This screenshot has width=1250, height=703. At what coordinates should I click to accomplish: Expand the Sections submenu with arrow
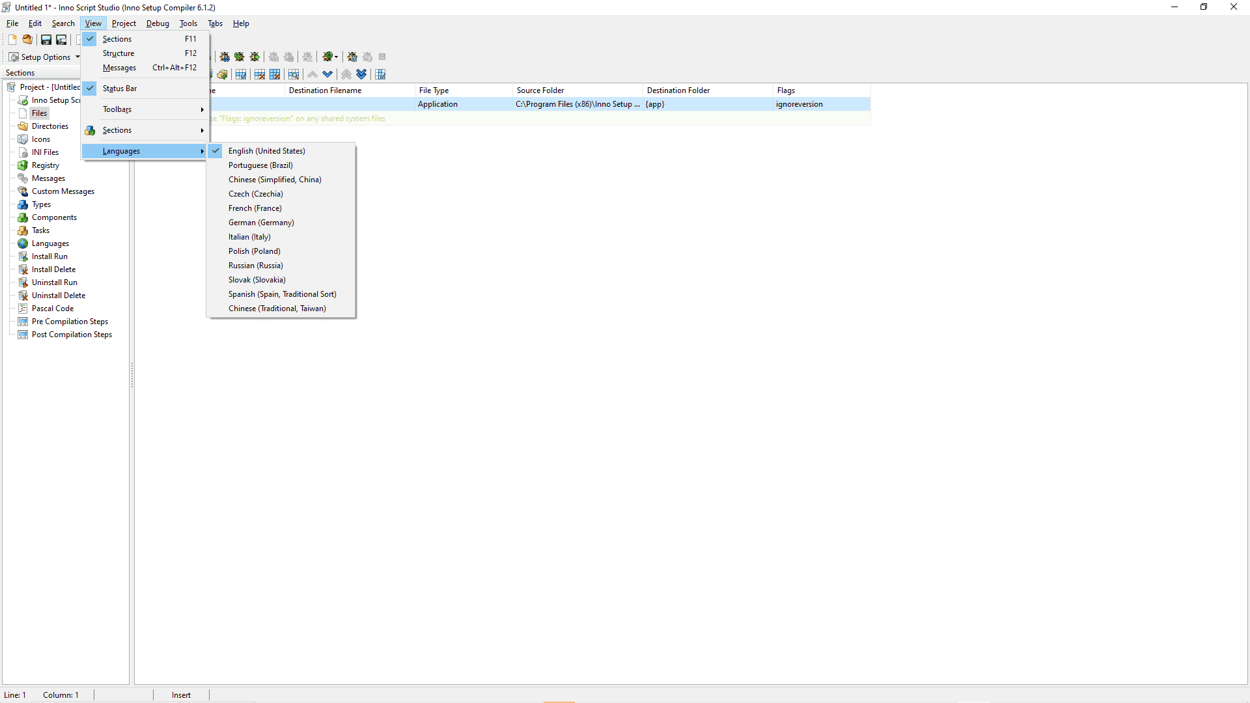tap(145, 130)
